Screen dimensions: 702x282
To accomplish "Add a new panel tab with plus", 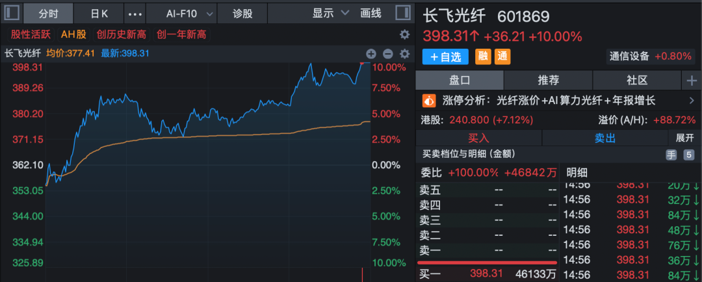I will (691, 81).
